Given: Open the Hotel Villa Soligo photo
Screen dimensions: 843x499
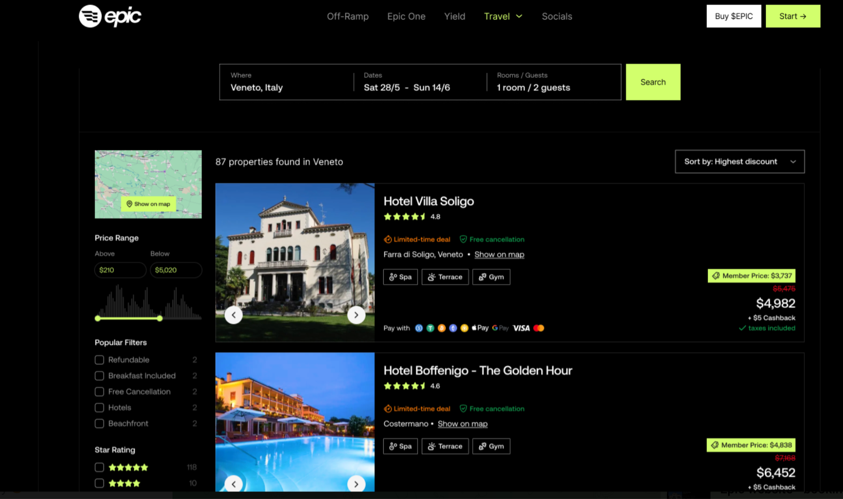Looking at the screenshot, I should point(295,262).
